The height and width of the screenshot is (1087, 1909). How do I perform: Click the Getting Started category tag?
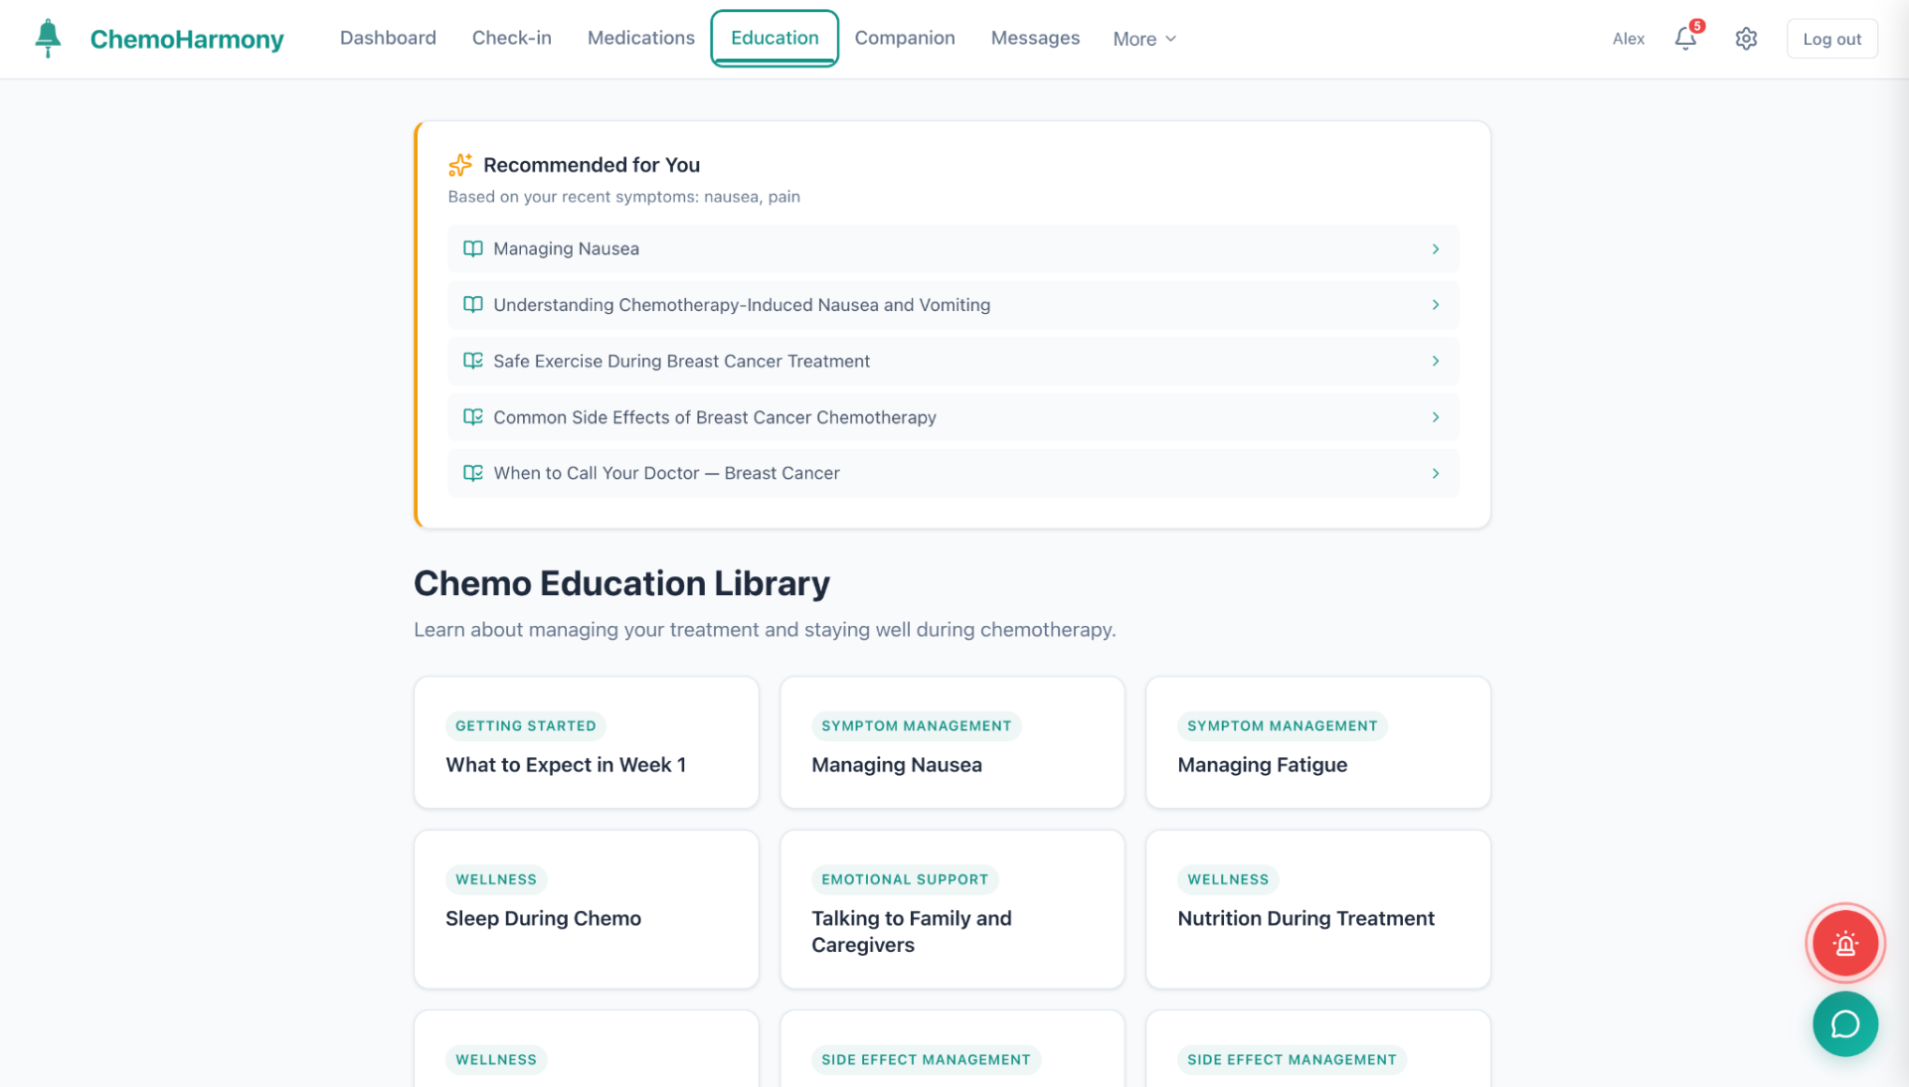click(525, 726)
